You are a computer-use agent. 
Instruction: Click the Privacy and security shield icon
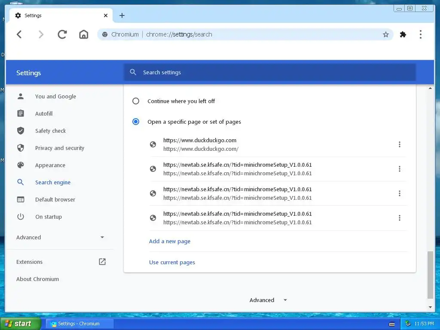coord(21,148)
